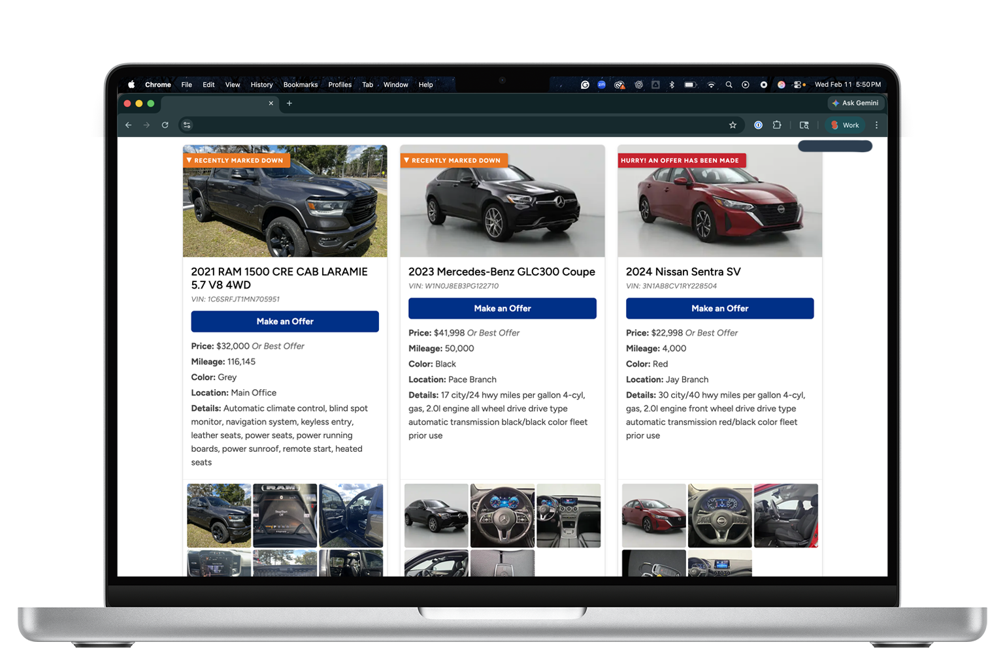Open a new tab with the plus icon

[x=289, y=103]
